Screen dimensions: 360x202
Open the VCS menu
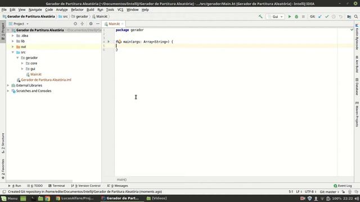coord(120,10)
